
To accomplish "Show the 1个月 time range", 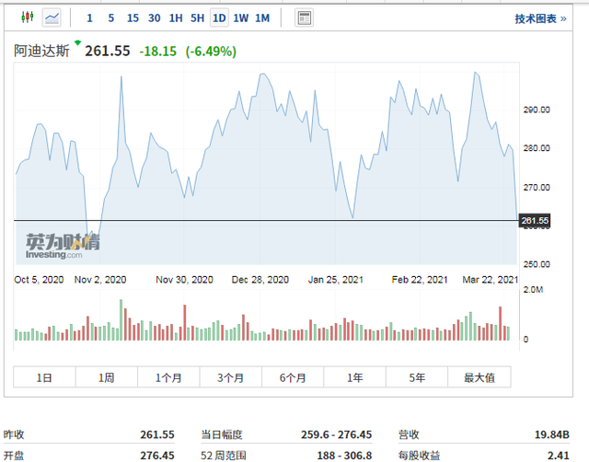I will click(168, 377).
